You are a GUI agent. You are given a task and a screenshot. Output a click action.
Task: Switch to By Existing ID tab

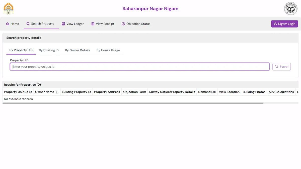coord(49,50)
